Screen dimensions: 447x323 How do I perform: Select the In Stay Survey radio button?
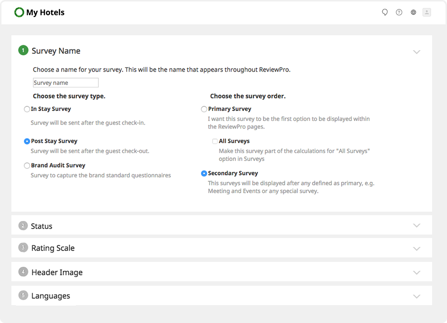[x=27, y=109]
